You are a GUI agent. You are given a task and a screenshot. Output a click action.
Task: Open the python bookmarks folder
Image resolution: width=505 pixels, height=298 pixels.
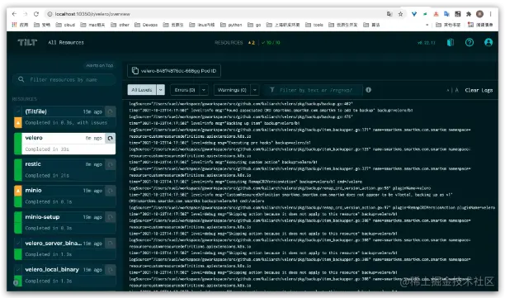coord(231,25)
